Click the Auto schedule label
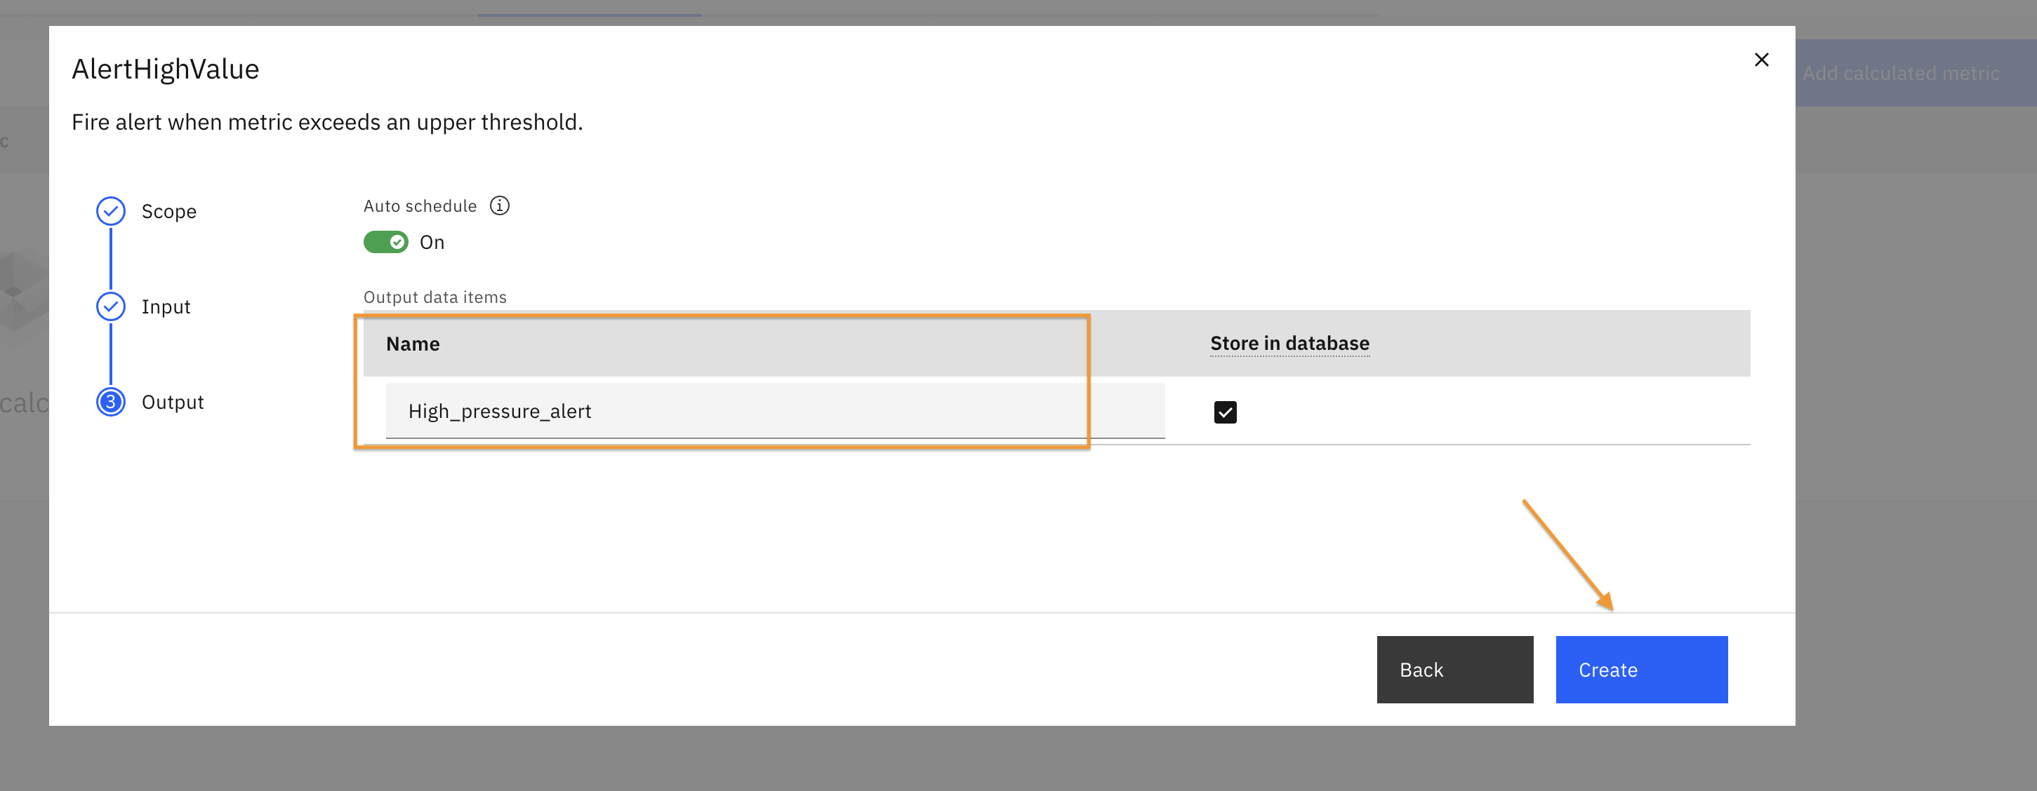Viewport: 2037px width, 791px height. click(420, 206)
